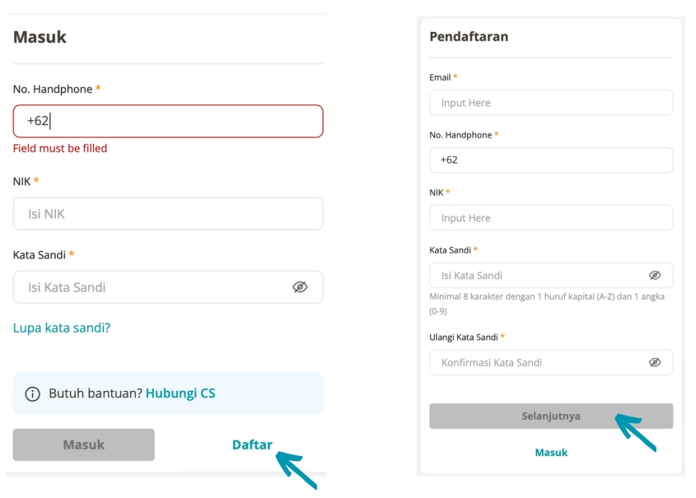Focus the Konfirmasi Kata Sandi text box
The image size is (696, 498).
[551, 362]
